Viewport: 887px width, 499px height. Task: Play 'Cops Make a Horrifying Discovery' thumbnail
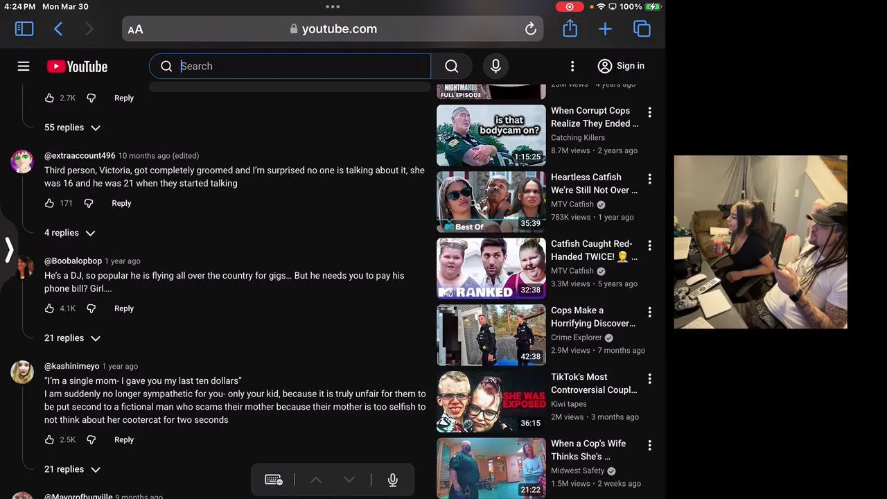tap(491, 335)
